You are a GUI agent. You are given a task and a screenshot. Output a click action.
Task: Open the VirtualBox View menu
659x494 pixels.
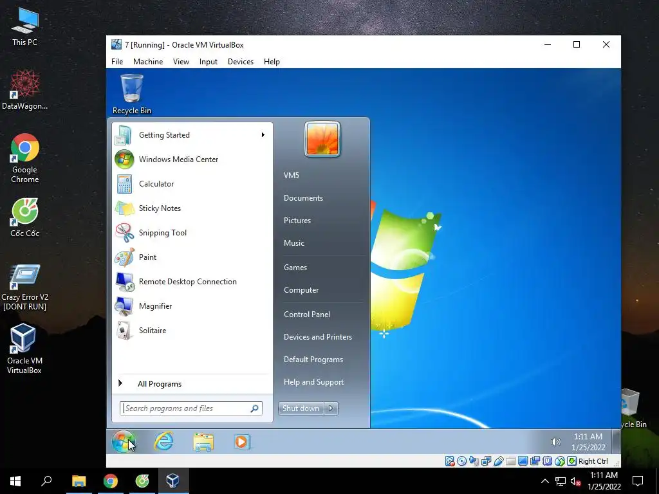pos(181,62)
